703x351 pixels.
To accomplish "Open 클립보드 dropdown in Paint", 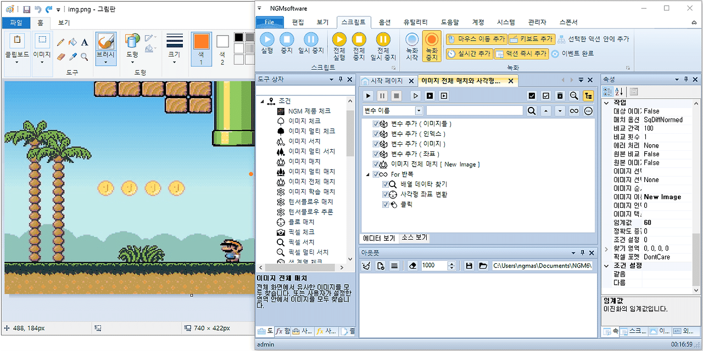I will pyautogui.click(x=17, y=61).
